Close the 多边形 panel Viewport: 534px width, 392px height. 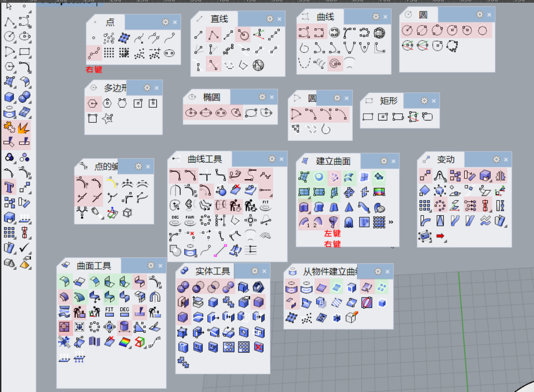tap(157, 88)
